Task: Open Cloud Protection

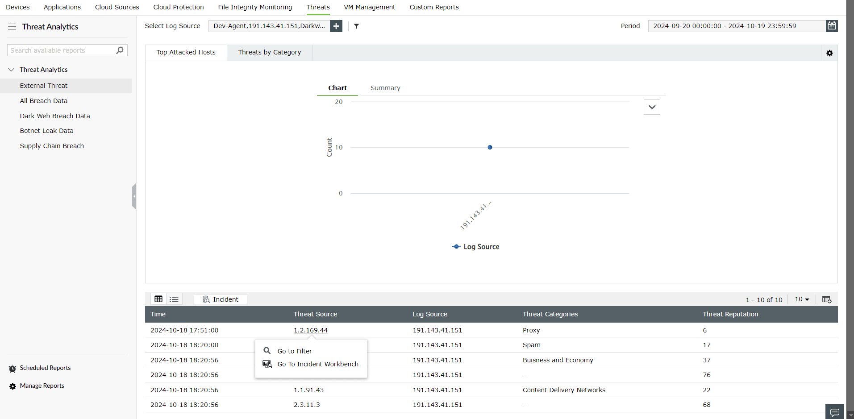Action: [179, 7]
